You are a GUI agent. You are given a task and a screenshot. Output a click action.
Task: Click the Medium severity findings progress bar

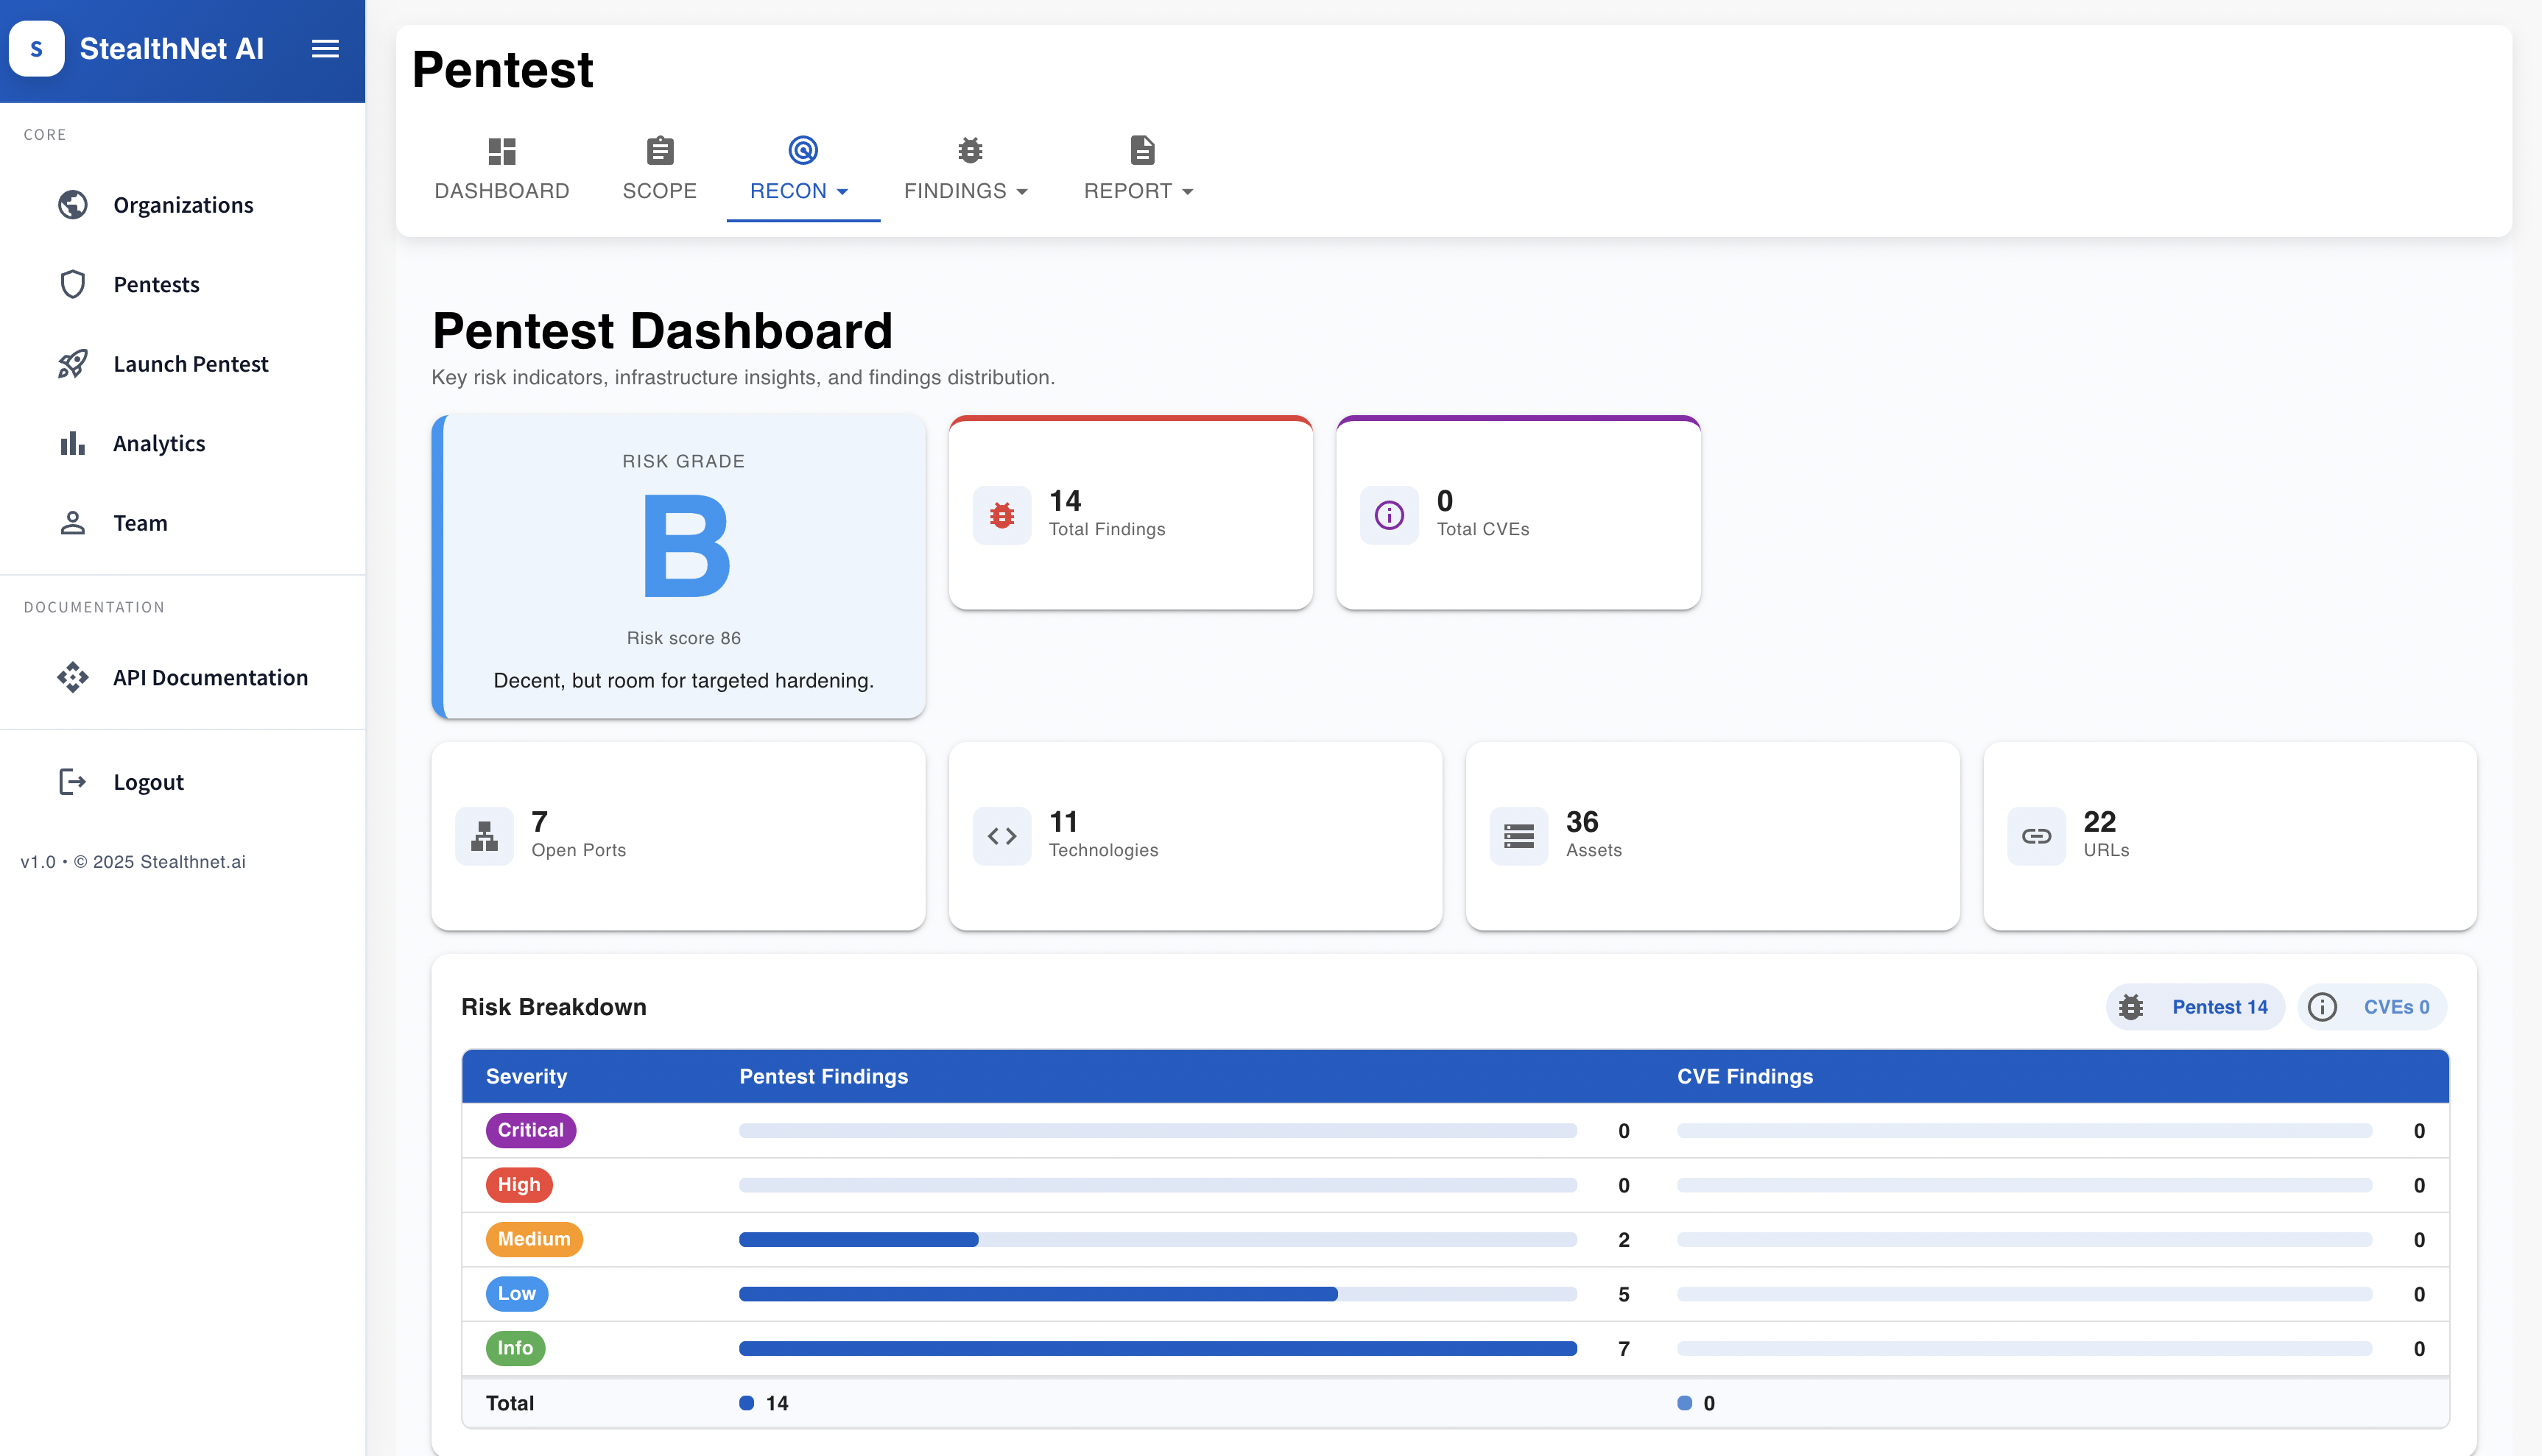1158,1240
